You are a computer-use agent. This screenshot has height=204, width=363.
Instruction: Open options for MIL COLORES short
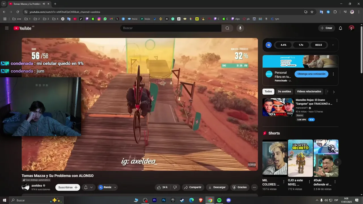(284, 182)
